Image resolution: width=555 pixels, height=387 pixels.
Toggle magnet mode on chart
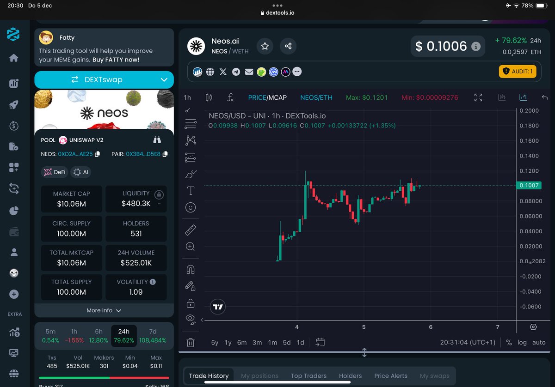[191, 269]
